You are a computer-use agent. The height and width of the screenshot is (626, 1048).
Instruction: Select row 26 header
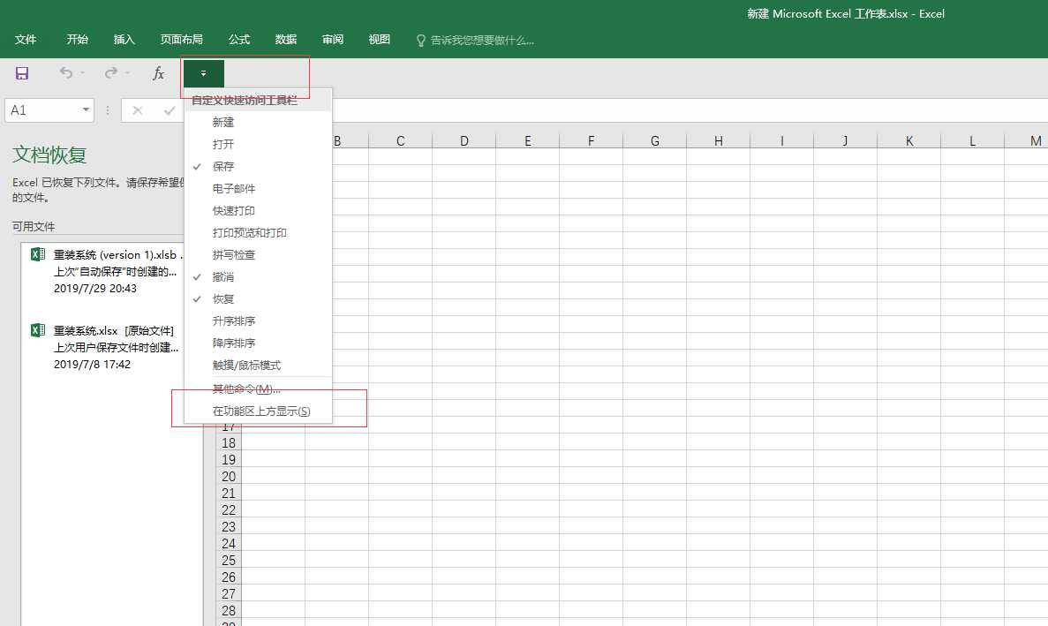point(229,577)
